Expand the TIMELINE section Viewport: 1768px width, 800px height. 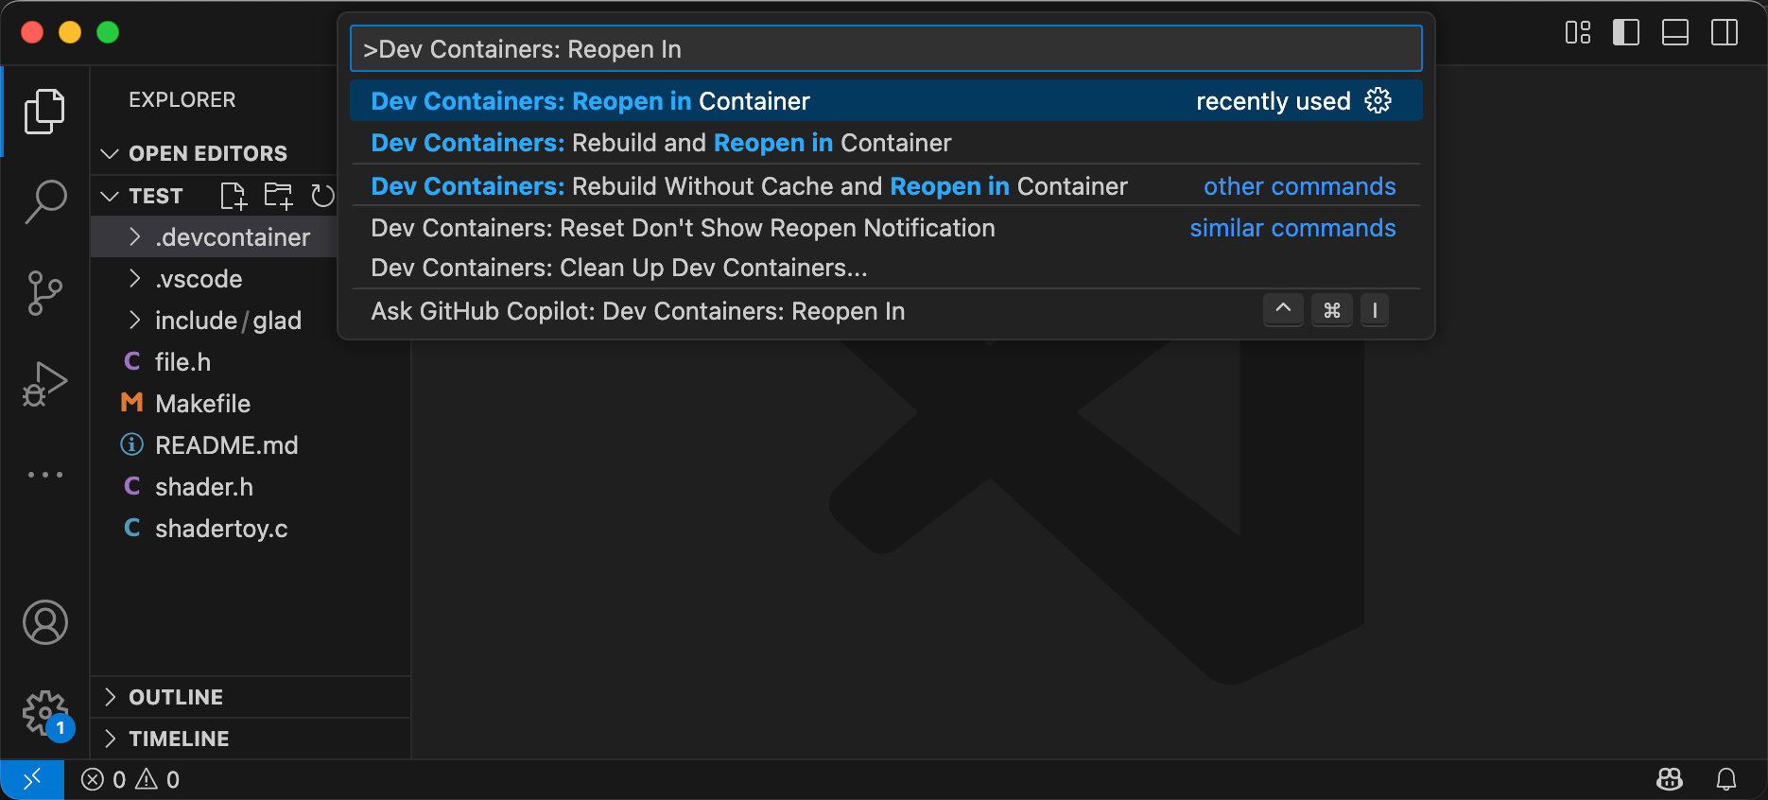[179, 739]
